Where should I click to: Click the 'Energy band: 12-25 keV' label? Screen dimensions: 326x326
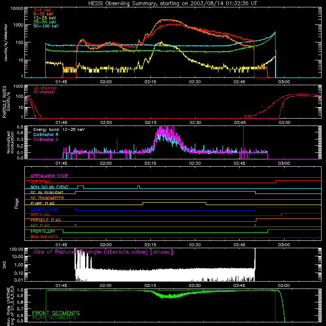[x=59, y=130]
